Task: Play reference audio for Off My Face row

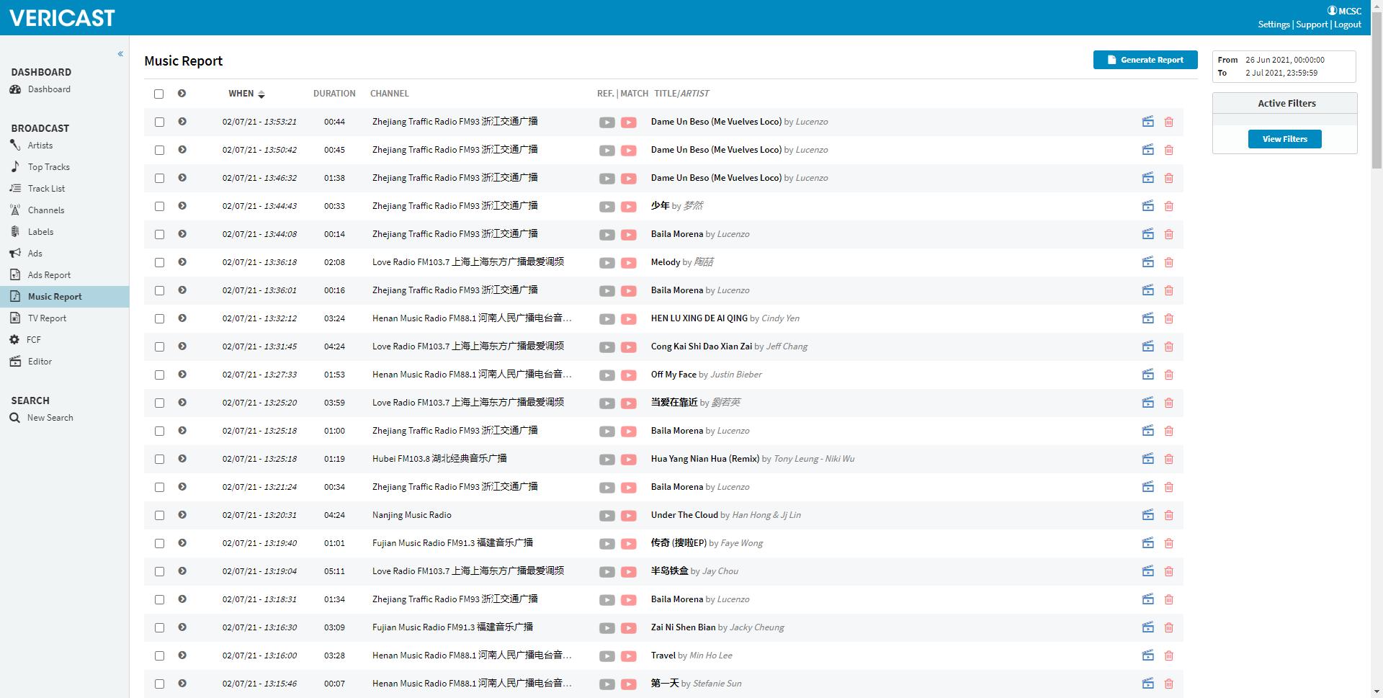Action: (607, 375)
